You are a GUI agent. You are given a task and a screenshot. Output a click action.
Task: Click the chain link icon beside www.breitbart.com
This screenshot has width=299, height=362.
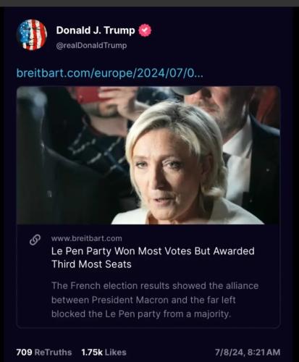(35, 240)
